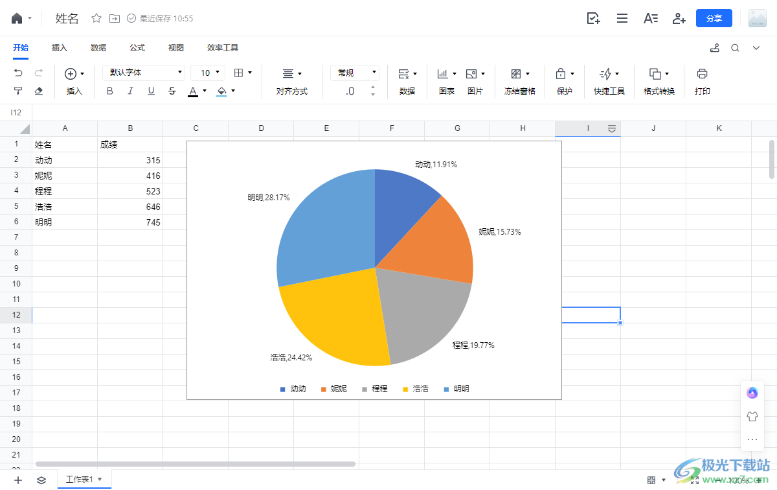Viewport: 777px width, 490px height.
Task: Click the cell name box I12
Action: pos(16,113)
